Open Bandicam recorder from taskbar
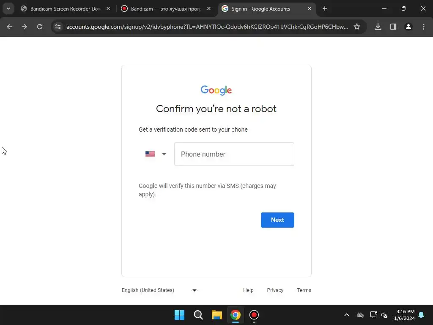 pos(254,315)
